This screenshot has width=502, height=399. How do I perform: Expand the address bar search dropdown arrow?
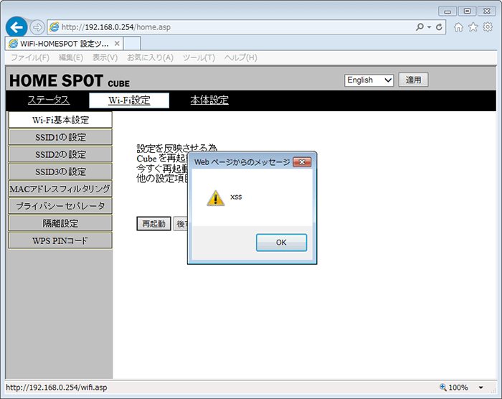click(429, 27)
